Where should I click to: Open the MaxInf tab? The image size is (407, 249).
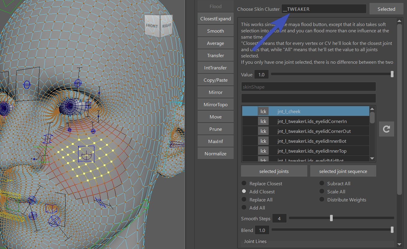coord(215,141)
